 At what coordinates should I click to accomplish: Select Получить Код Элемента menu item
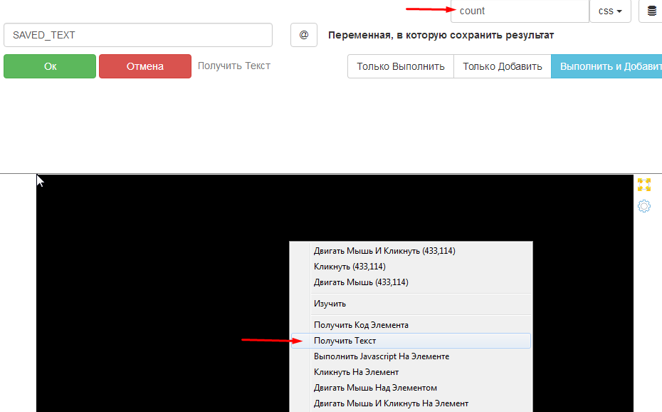[361, 325]
